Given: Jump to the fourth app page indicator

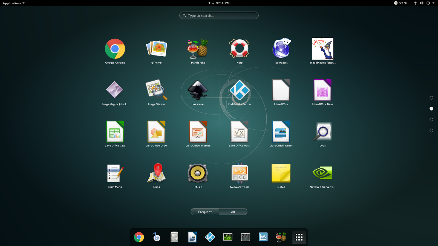Looking at the screenshot, I should tap(431, 131).
